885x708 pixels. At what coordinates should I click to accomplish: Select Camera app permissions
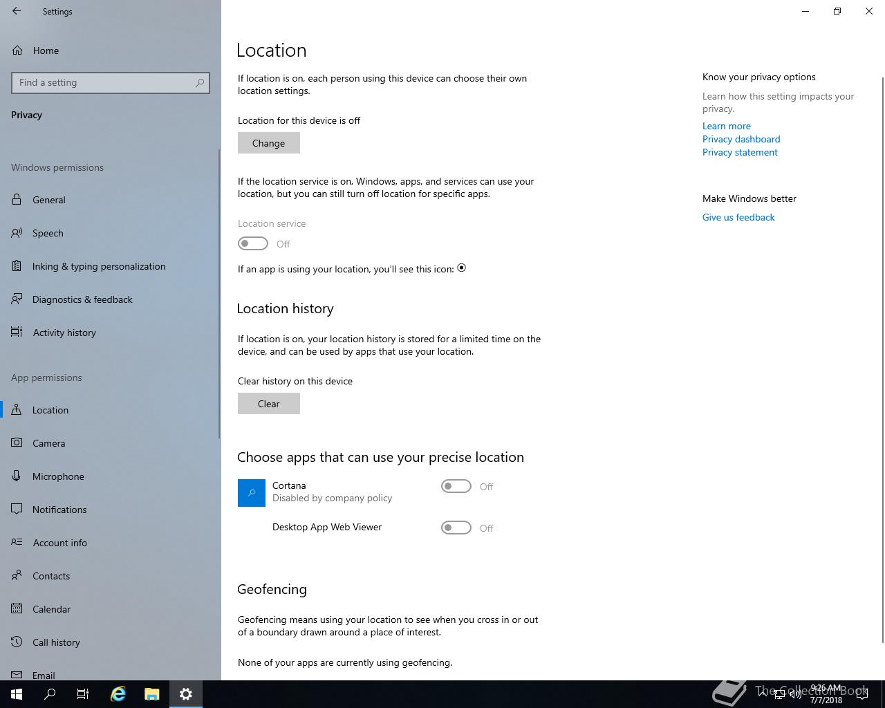click(111, 443)
